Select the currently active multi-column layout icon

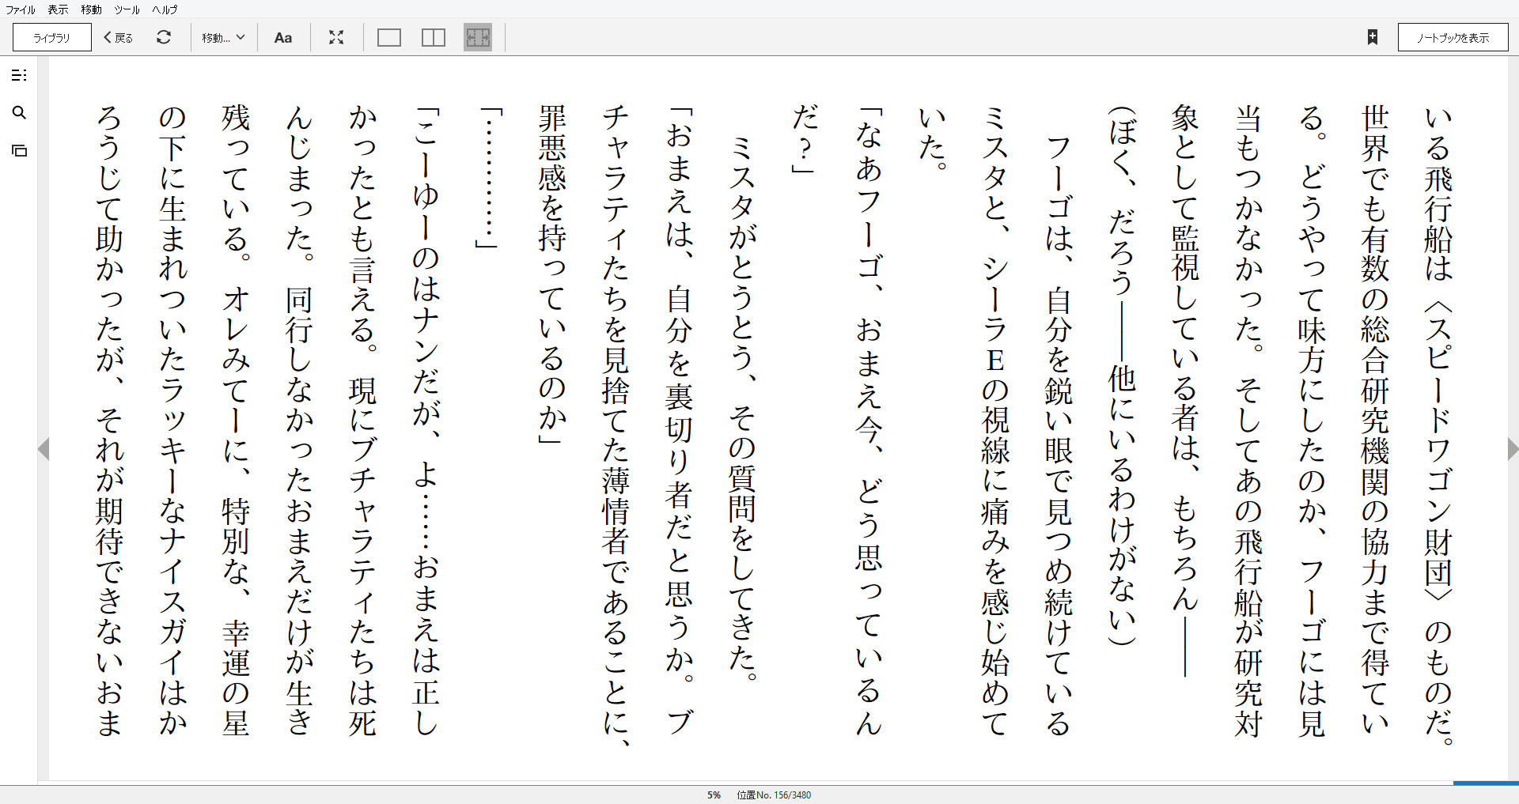tap(478, 36)
